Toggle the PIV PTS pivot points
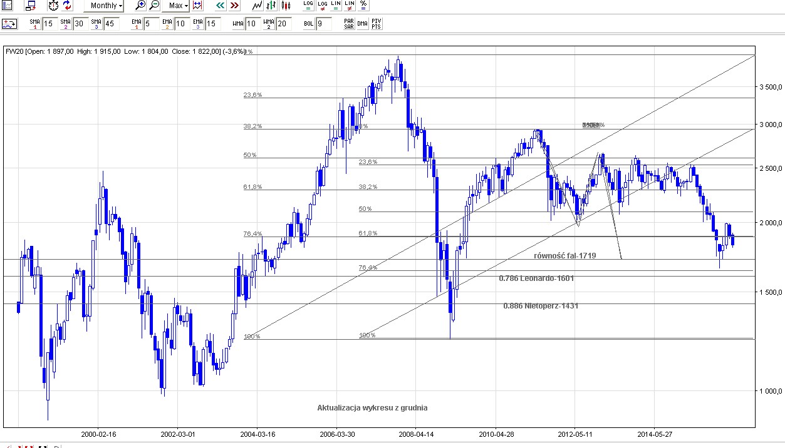 pos(376,24)
